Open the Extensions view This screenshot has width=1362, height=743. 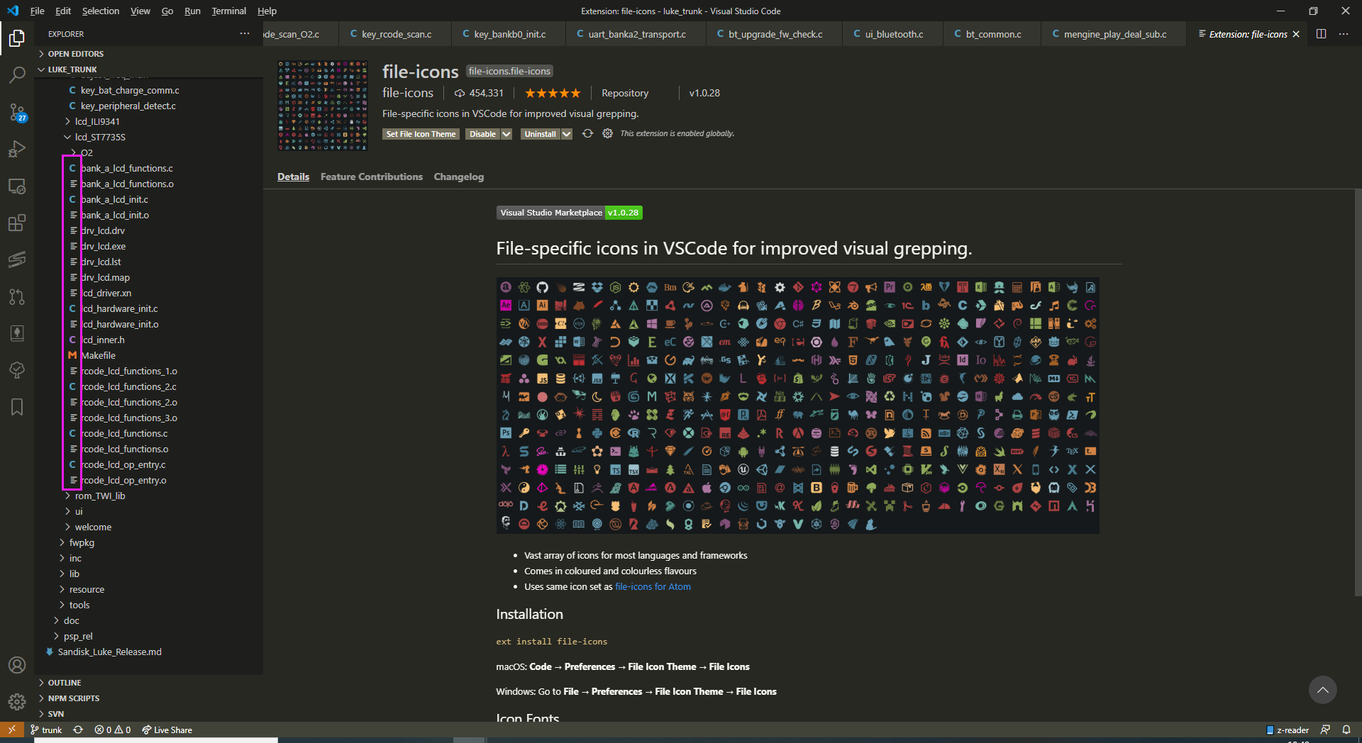click(x=17, y=223)
